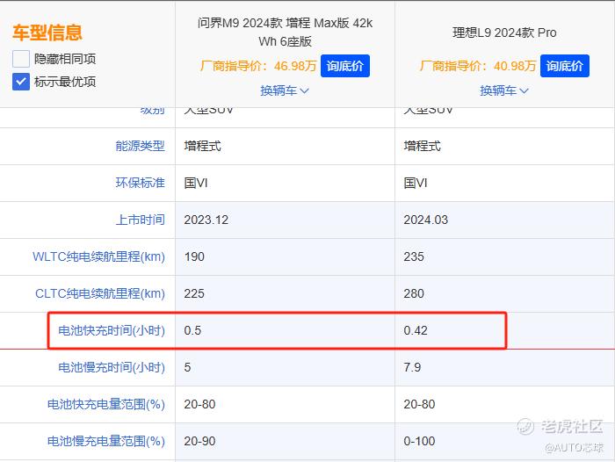Open 换辆车 dropdown under 问界M9
The height and width of the screenshot is (462, 615).
click(x=285, y=90)
